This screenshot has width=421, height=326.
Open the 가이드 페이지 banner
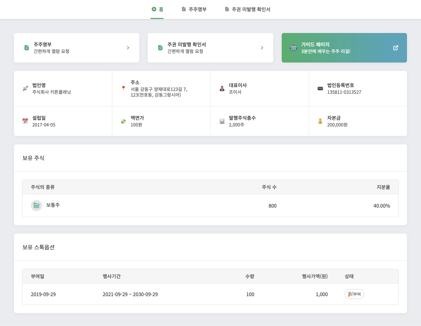[344, 48]
